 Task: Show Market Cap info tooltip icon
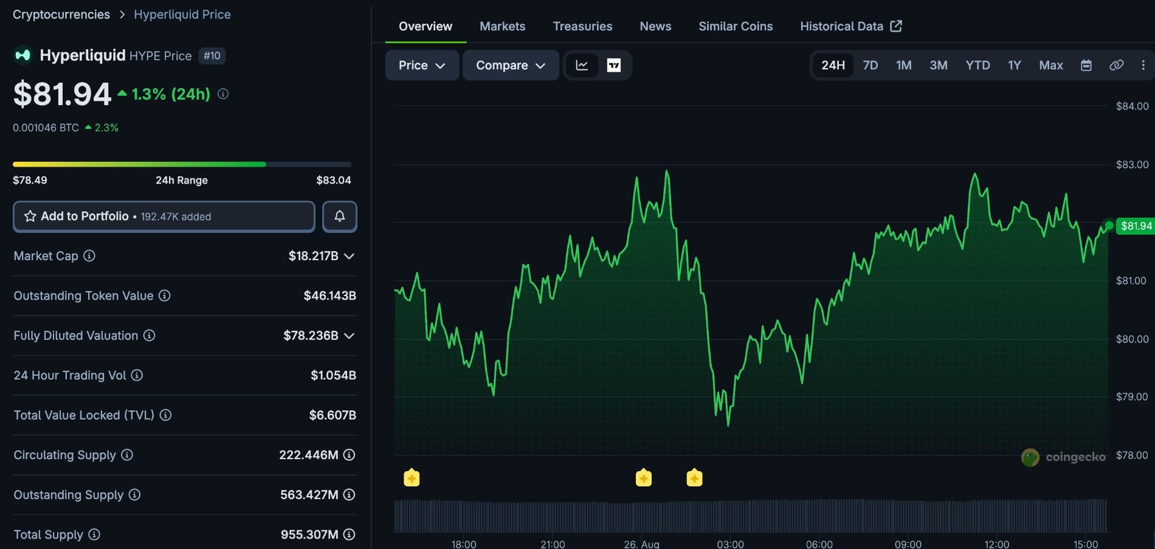tap(89, 255)
